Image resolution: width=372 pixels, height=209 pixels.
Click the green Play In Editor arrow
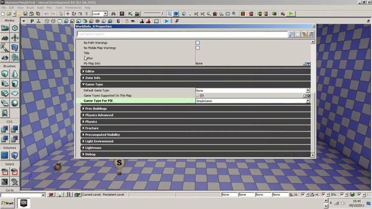(291, 14)
